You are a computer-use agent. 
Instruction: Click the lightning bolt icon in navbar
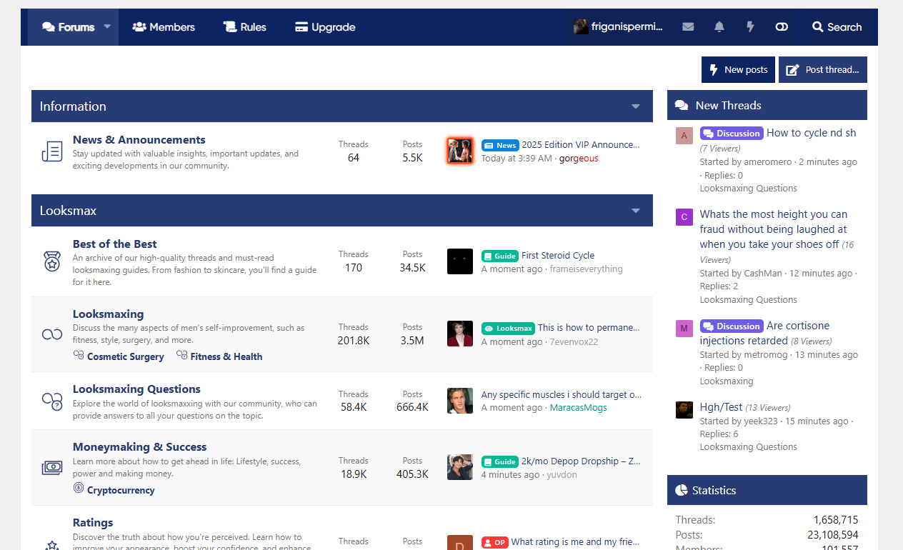coord(750,27)
